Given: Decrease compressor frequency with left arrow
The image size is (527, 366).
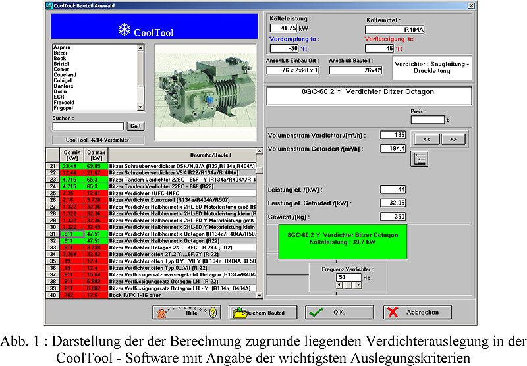Looking at the screenshot, I should [340, 284].
